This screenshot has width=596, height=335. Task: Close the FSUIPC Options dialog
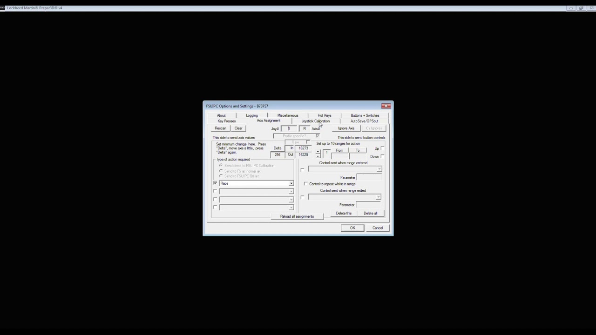386,106
